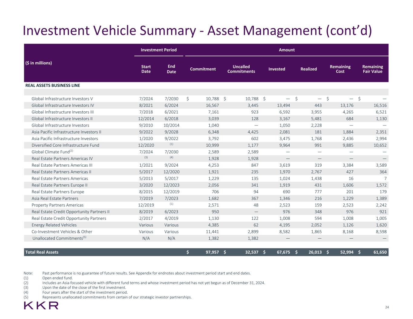
Task: Select Co-Investment Vehicles & Other row name
Action: click(62, 232)
